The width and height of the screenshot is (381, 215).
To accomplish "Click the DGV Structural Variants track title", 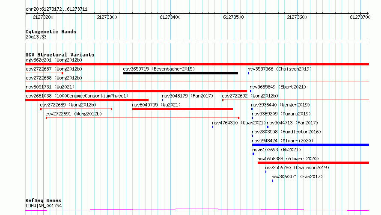I will [x=60, y=55].
